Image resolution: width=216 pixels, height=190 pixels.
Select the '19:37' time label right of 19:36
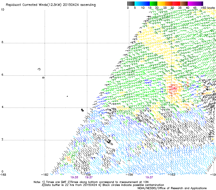[x=89, y=177]
